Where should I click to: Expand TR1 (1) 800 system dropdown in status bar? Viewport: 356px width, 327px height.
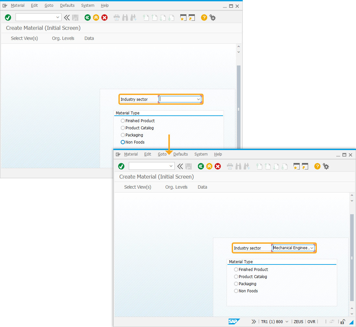coord(287,321)
